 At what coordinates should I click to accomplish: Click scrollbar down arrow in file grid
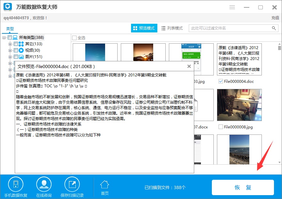point(279,162)
